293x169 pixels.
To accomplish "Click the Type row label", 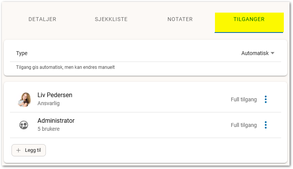I will [22, 53].
